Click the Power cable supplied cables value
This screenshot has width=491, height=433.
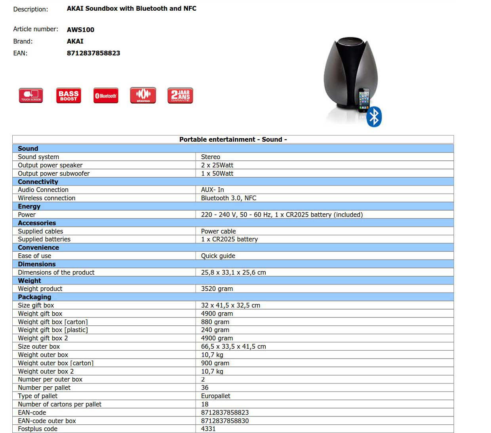point(218,231)
